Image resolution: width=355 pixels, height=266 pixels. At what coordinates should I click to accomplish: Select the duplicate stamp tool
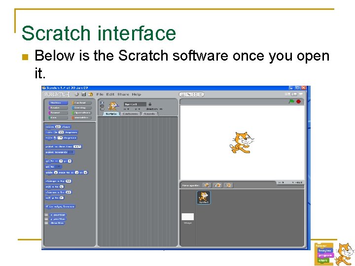click(183, 94)
